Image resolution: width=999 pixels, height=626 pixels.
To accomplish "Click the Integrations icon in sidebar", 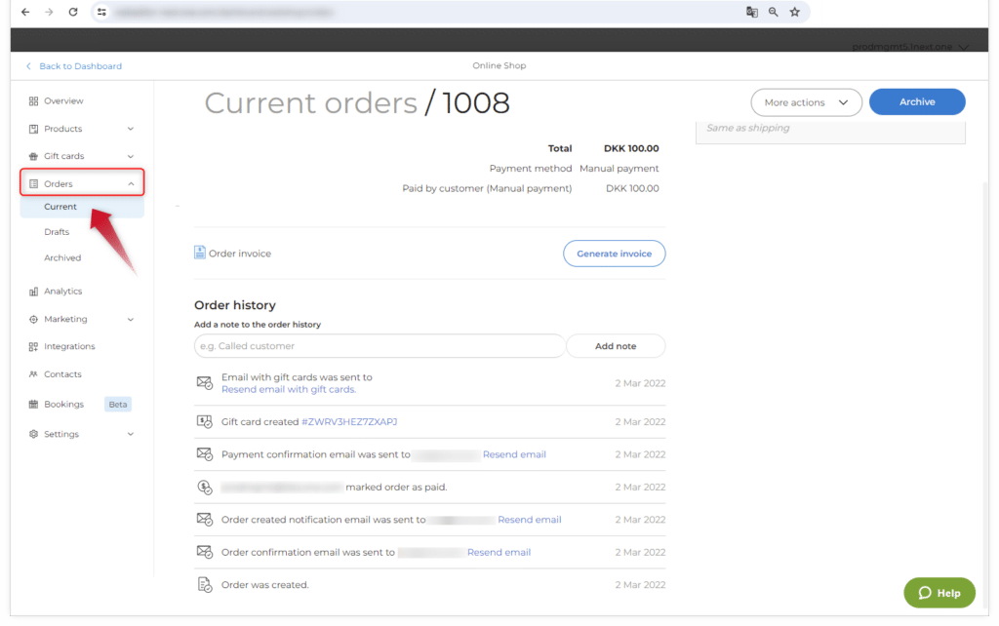I will pos(33,347).
